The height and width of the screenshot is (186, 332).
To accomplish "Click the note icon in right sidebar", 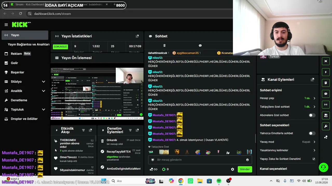I will click(x=326, y=83).
